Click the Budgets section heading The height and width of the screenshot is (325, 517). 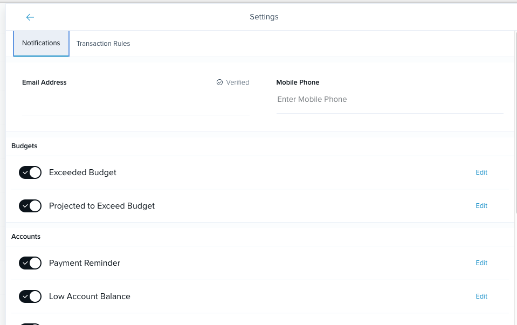24,146
